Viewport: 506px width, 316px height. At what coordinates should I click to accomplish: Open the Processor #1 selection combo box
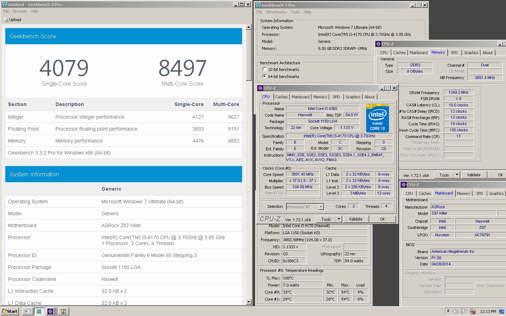pos(305,207)
